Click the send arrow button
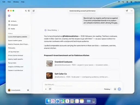140x105 pixels. click(119, 89)
